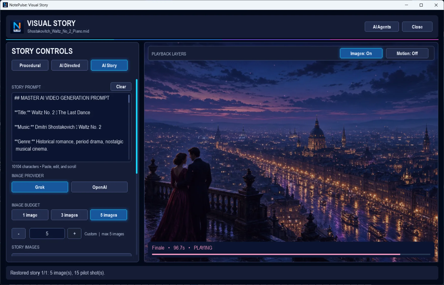This screenshot has height=285, width=444.
Task: Click the NotePulse title bar app icon
Action: coord(5,5)
